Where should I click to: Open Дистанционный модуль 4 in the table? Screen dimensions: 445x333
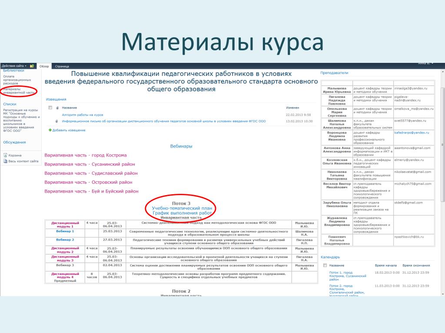tap(65, 275)
